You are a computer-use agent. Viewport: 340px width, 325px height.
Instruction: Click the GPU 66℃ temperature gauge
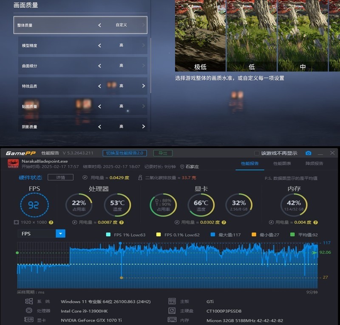click(x=201, y=205)
